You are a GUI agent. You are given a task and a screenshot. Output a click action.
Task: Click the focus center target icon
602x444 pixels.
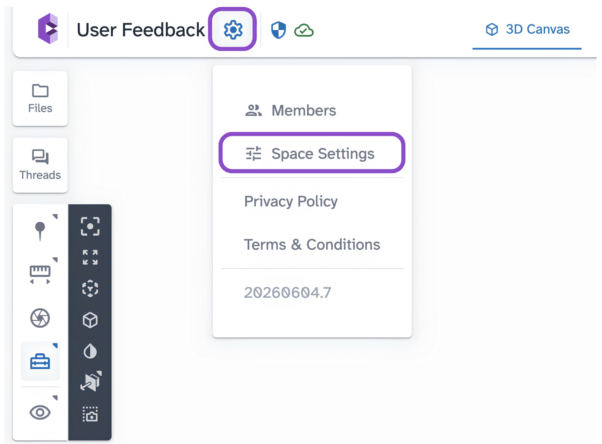(90, 226)
